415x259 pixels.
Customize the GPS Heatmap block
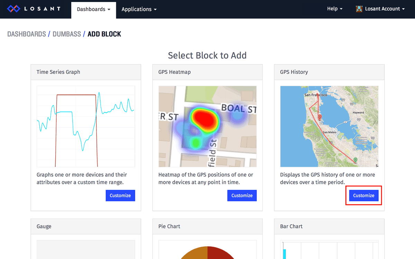point(242,196)
